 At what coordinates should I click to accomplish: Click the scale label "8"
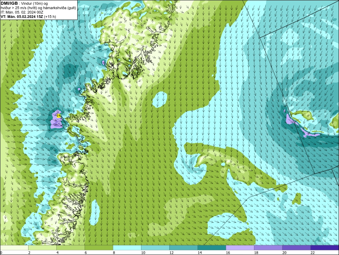pos(114,253)
